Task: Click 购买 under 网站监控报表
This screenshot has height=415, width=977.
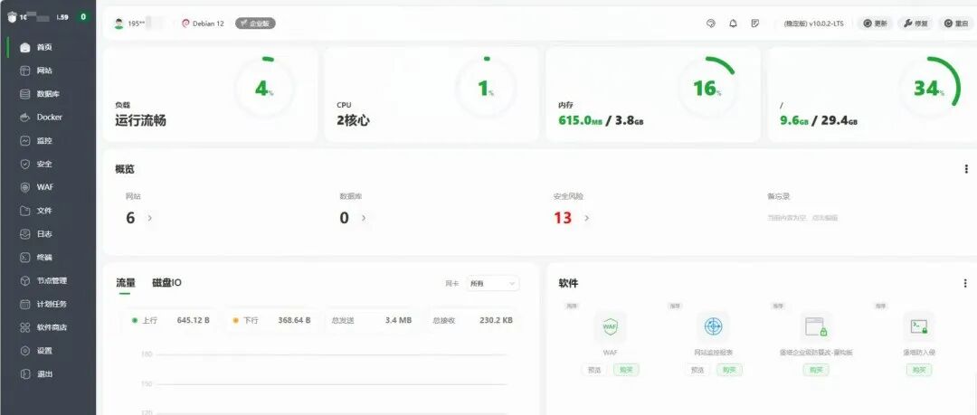Action: click(x=729, y=370)
